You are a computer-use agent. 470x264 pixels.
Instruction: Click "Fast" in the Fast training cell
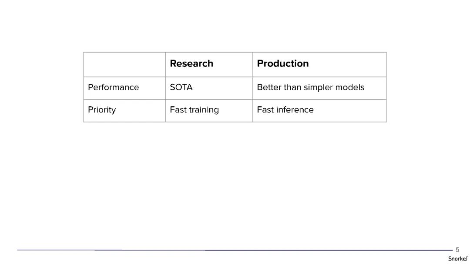click(x=178, y=110)
